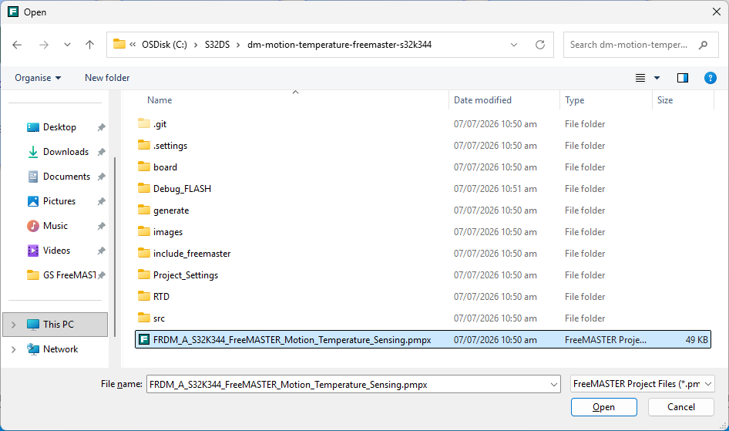Select the src folder icon
The height and width of the screenshot is (431, 729).
pyautogui.click(x=144, y=318)
